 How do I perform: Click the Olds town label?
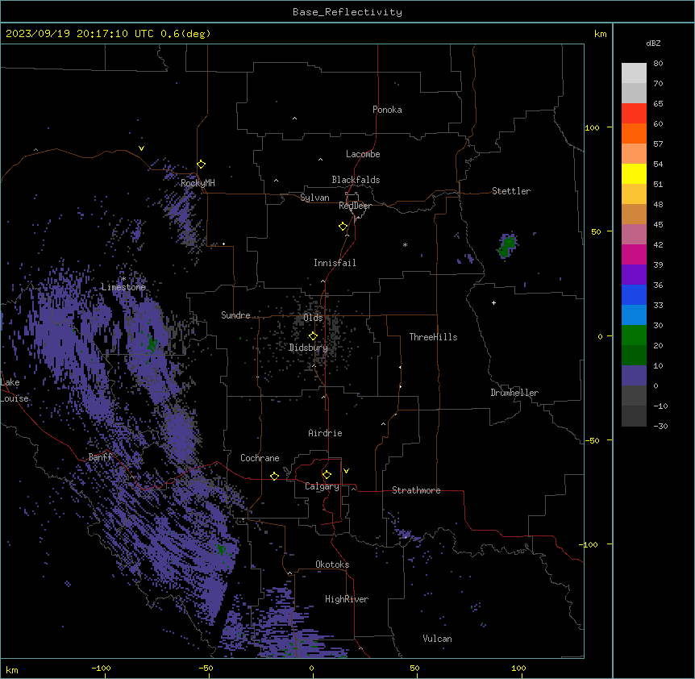coord(313,318)
